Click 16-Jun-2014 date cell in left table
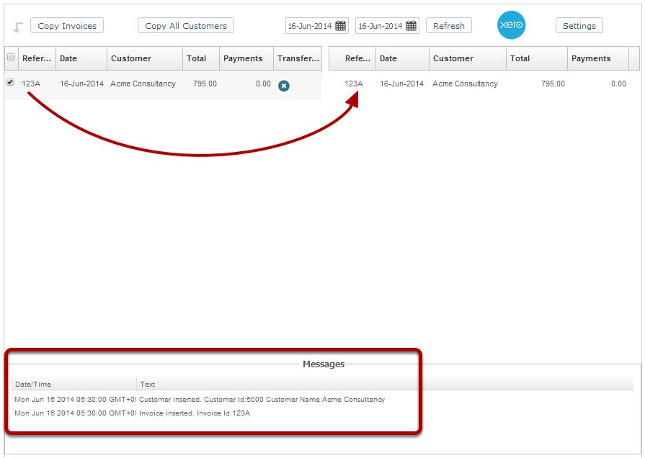This screenshot has width=645, height=458. (x=82, y=84)
